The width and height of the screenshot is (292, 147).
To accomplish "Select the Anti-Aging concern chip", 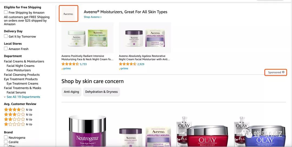I will [71, 92].
